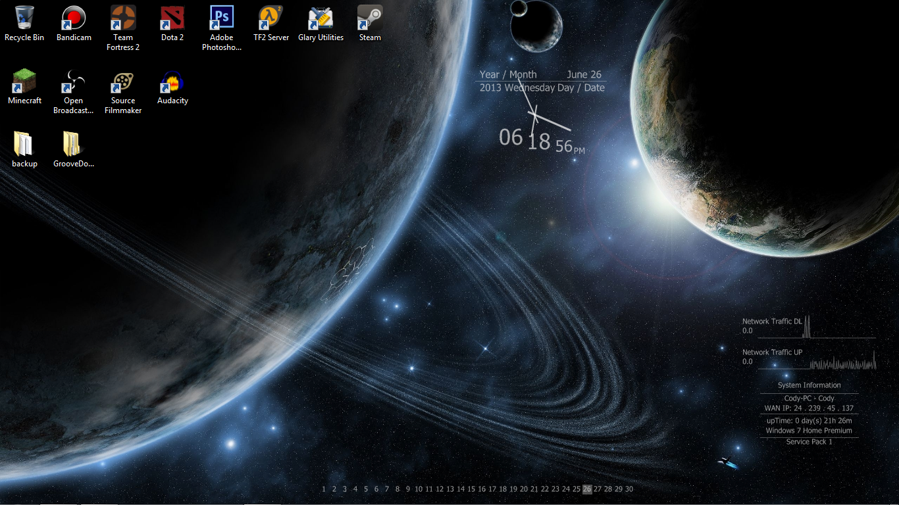Click the 'Service Pack 1' text
Screen dimensions: 899x505
click(x=809, y=442)
